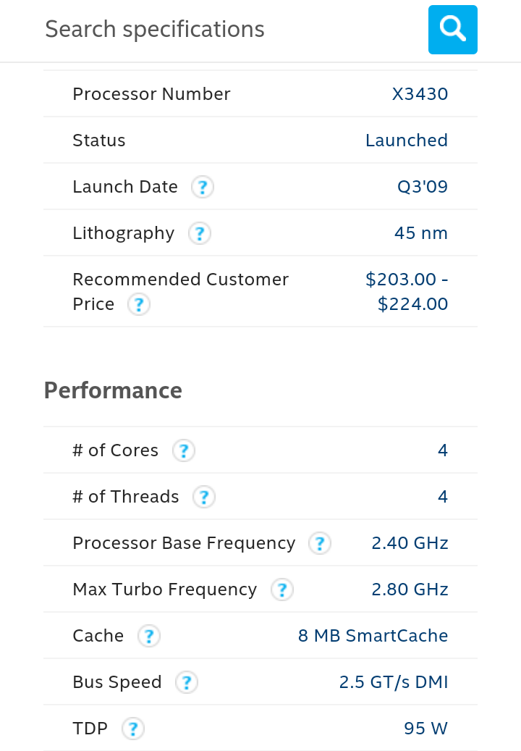Open the Launch Date help icon
Screen dimensions: 521x751
(x=203, y=188)
